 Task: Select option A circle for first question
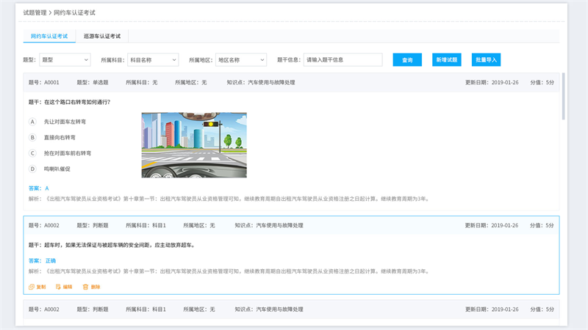[32, 121]
